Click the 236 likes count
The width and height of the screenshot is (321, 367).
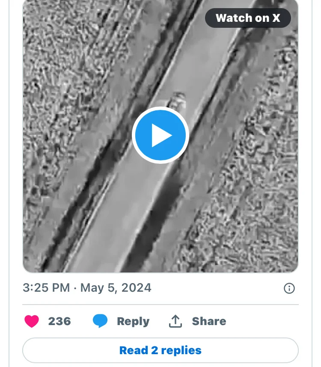coord(59,321)
